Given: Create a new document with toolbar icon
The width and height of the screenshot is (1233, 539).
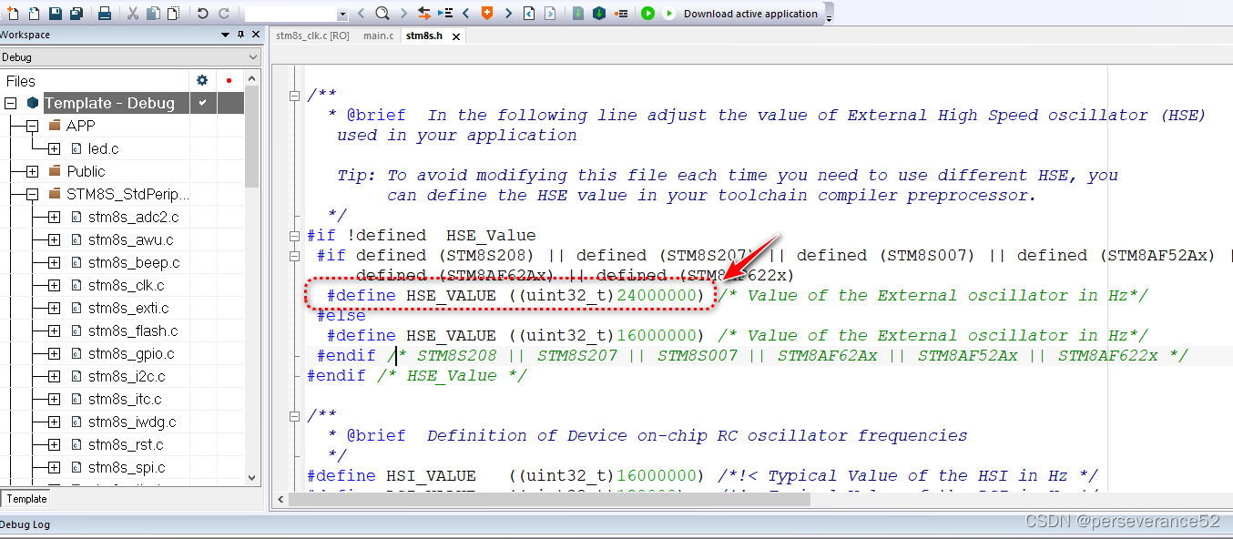Looking at the screenshot, I should point(13,14).
